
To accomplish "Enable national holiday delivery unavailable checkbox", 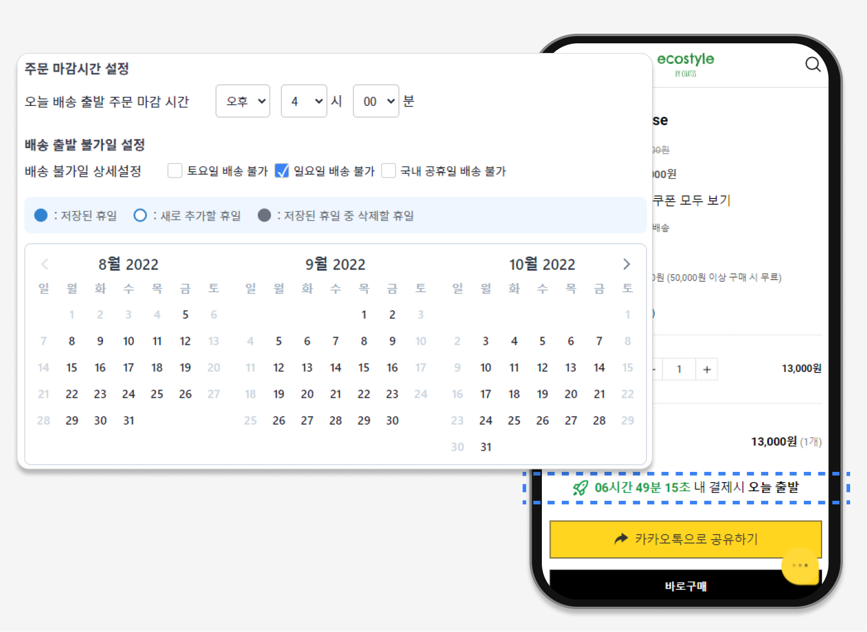I will pyautogui.click(x=389, y=171).
